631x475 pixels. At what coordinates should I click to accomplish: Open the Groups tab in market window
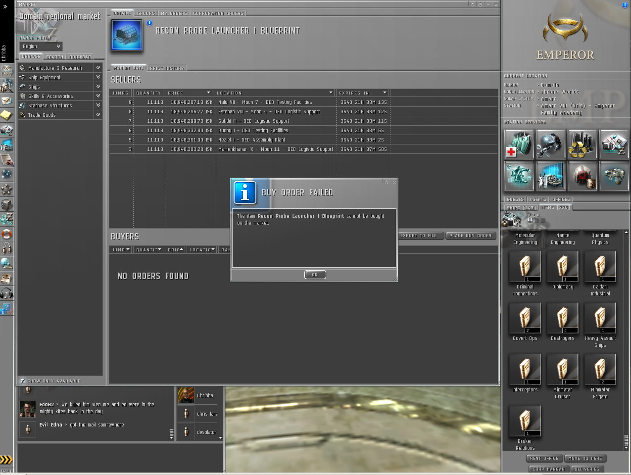pyautogui.click(x=146, y=13)
